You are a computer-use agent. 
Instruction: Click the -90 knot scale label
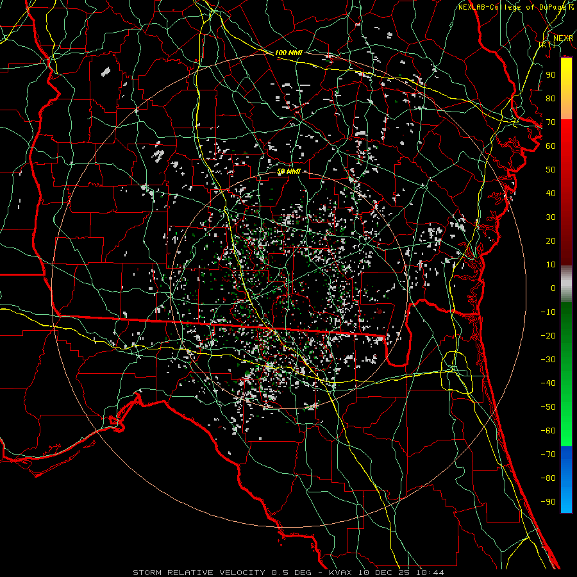pos(548,502)
